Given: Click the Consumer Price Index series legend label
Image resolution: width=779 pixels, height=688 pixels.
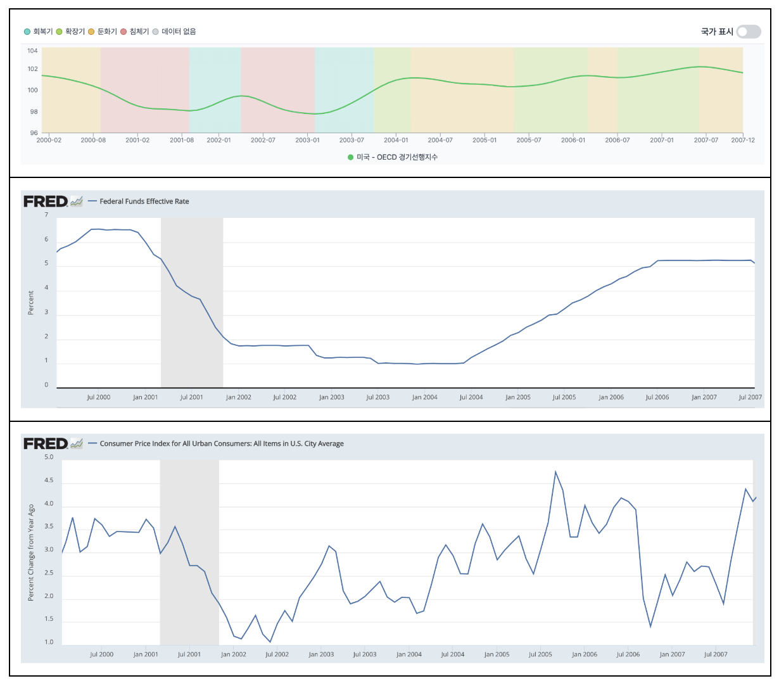Looking at the screenshot, I should coord(222,443).
